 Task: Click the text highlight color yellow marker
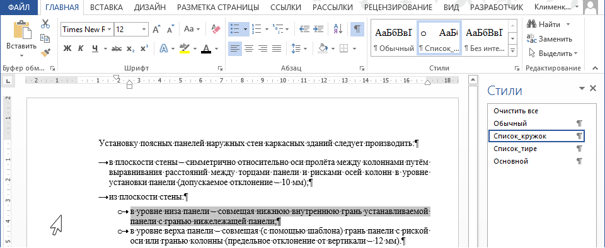[x=185, y=48]
